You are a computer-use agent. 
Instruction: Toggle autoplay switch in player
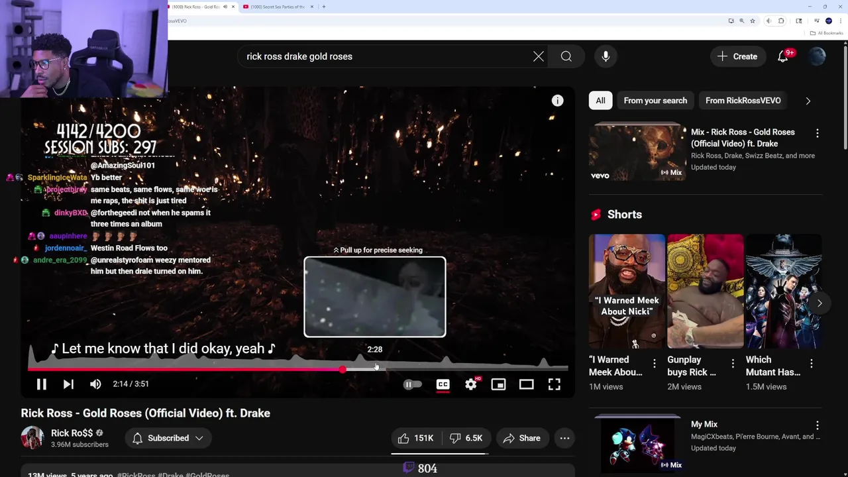coord(412,384)
